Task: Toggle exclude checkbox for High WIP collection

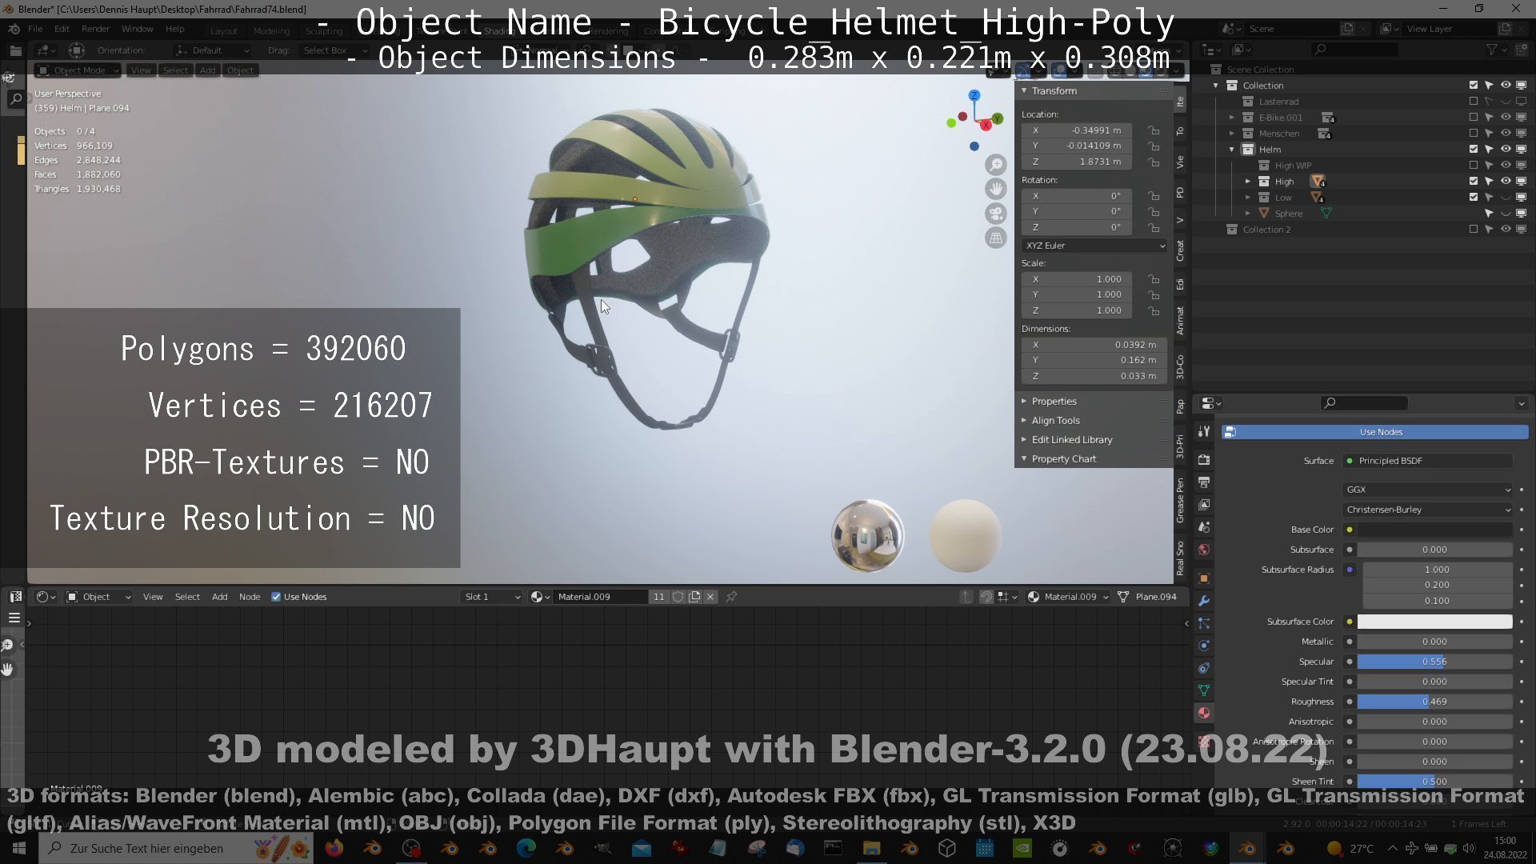Action: (x=1474, y=166)
